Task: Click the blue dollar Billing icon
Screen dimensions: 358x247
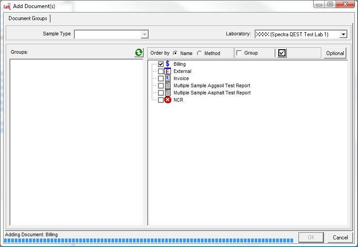Action: point(167,64)
